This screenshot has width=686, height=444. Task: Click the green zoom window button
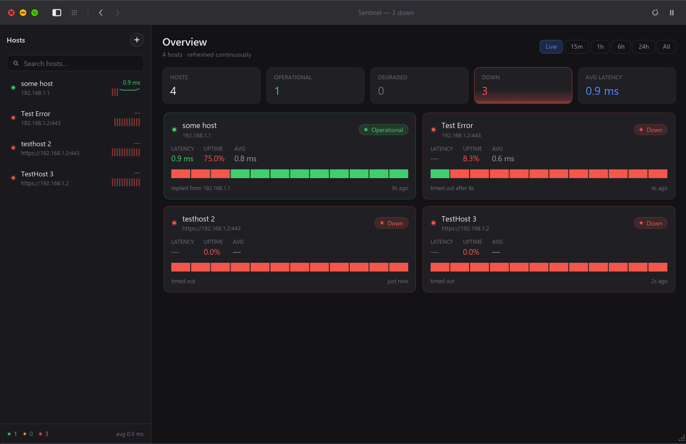pyautogui.click(x=35, y=12)
